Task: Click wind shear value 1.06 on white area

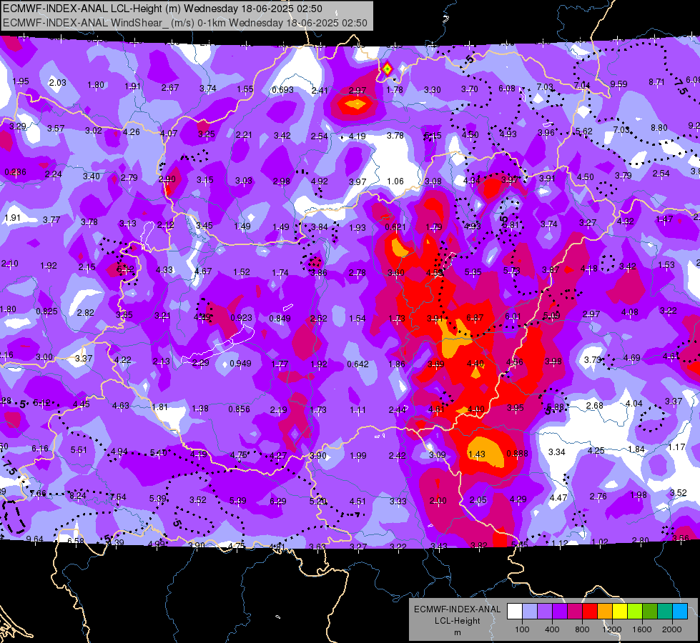Action: pyautogui.click(x=395, y=181)
